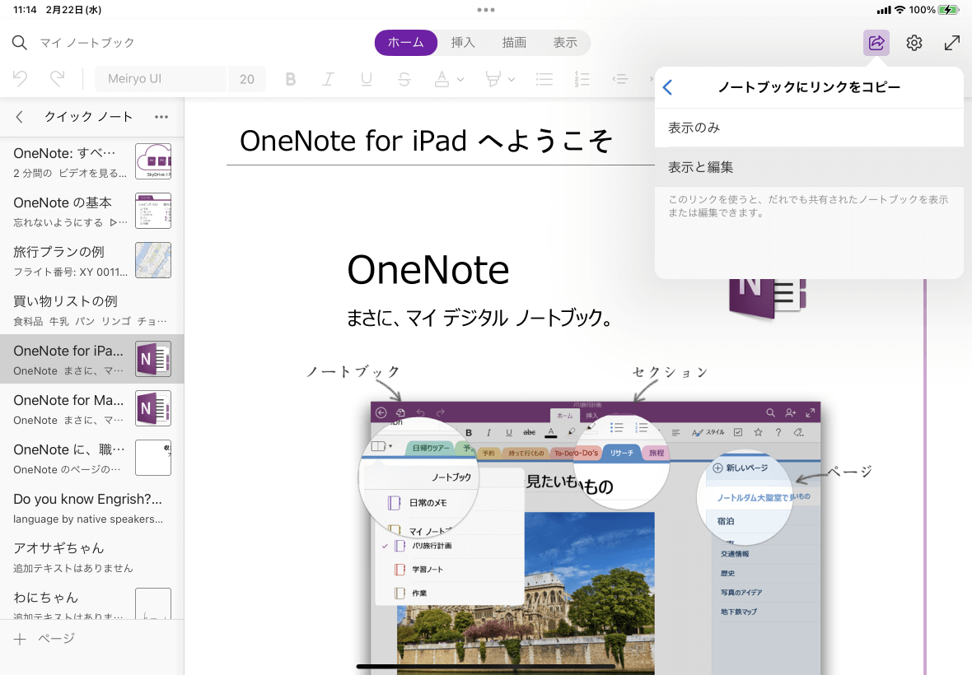Expand the font color dropdown arrow
The width and height of the screenshot is (972, 675).
pyautogui.click(x=460, y=79)
